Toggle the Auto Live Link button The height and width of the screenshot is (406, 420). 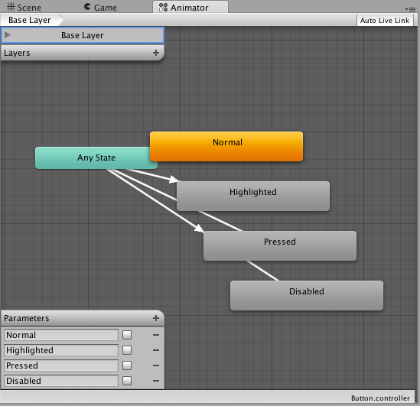pos(385,21)
